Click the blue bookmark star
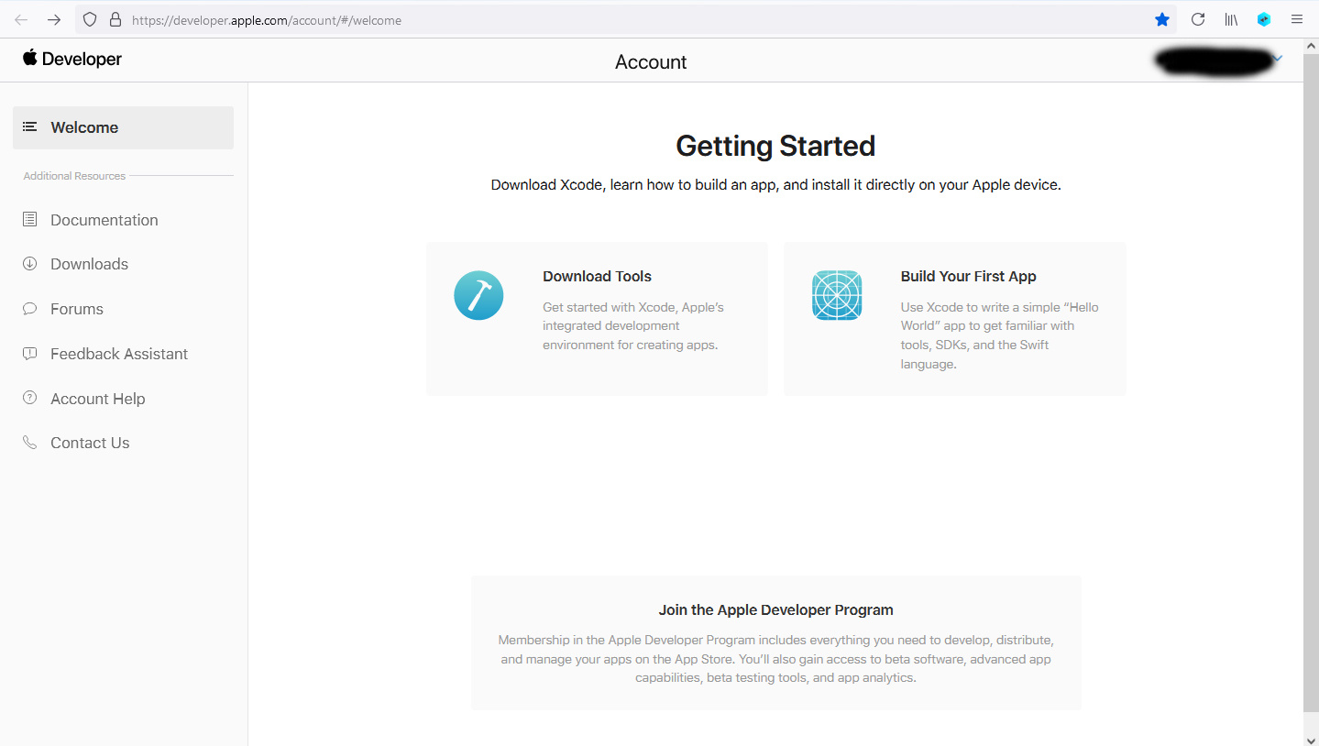Screen dimensions: 1319x746 coord(1162,19)
